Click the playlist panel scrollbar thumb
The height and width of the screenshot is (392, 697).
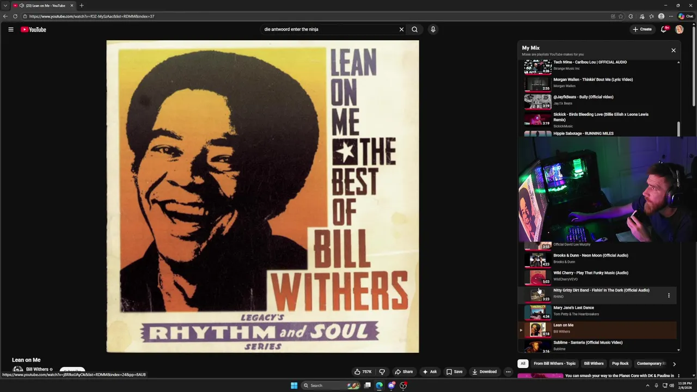click(x=678, y=129)
